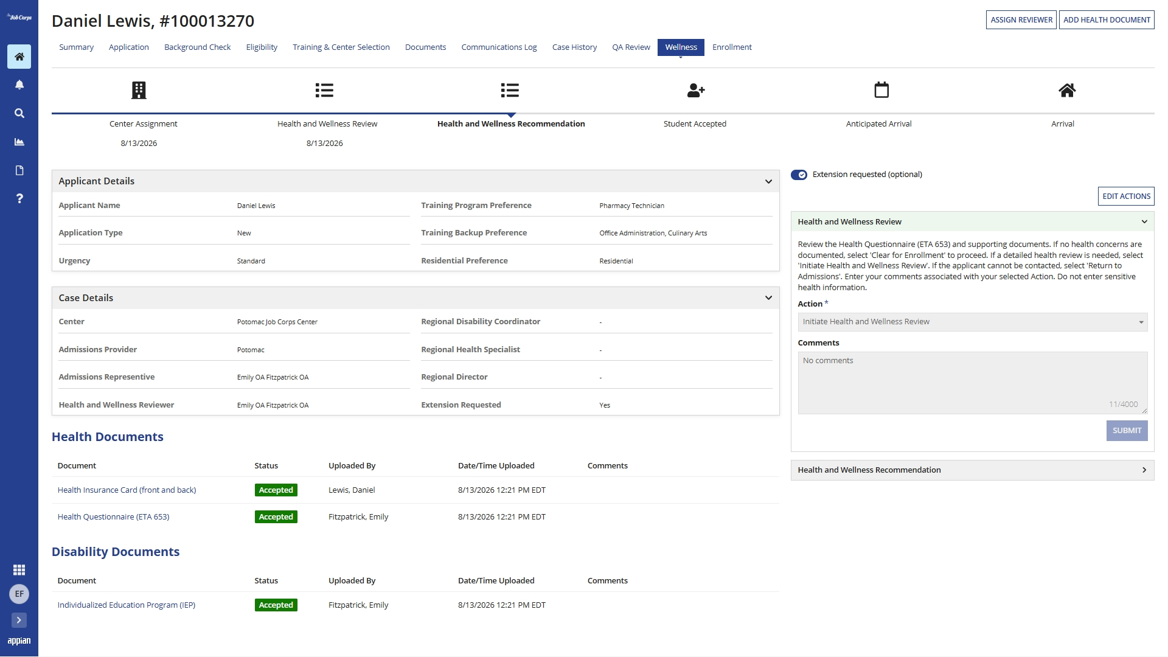Open the Enrollment tab

[732, 47]
